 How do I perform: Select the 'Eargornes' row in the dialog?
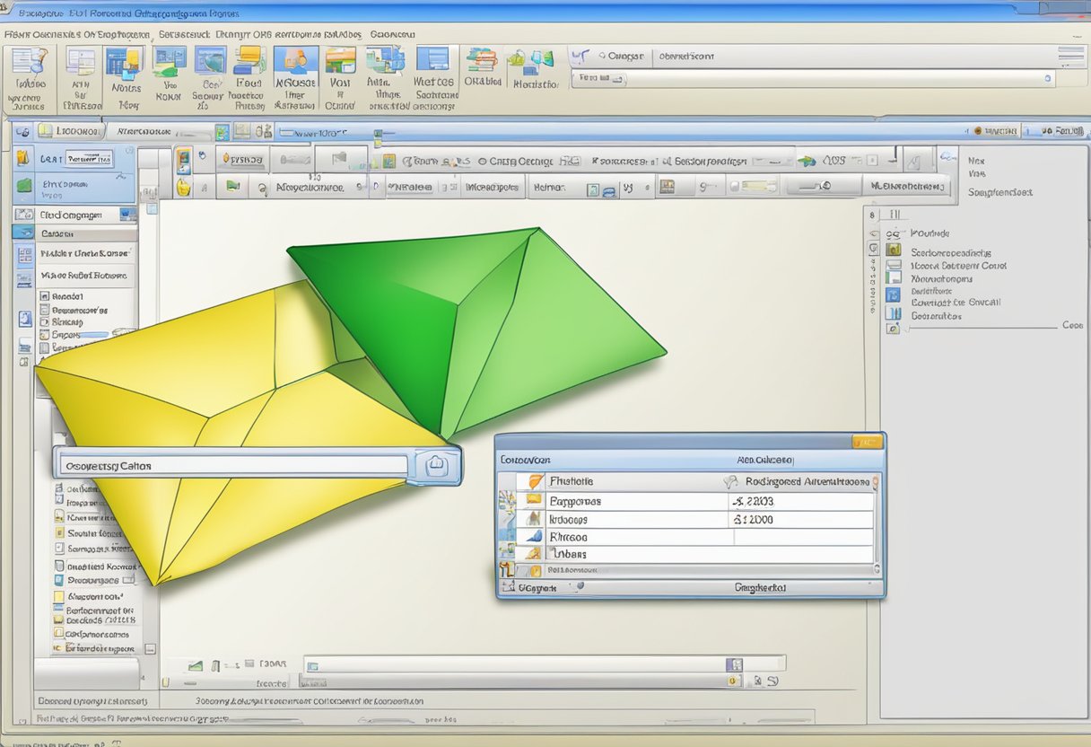click(698, 502)
